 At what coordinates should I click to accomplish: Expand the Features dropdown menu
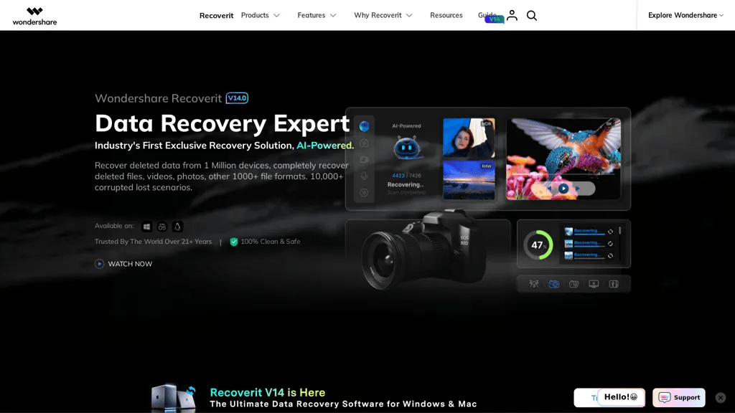[x=317, y=16]
